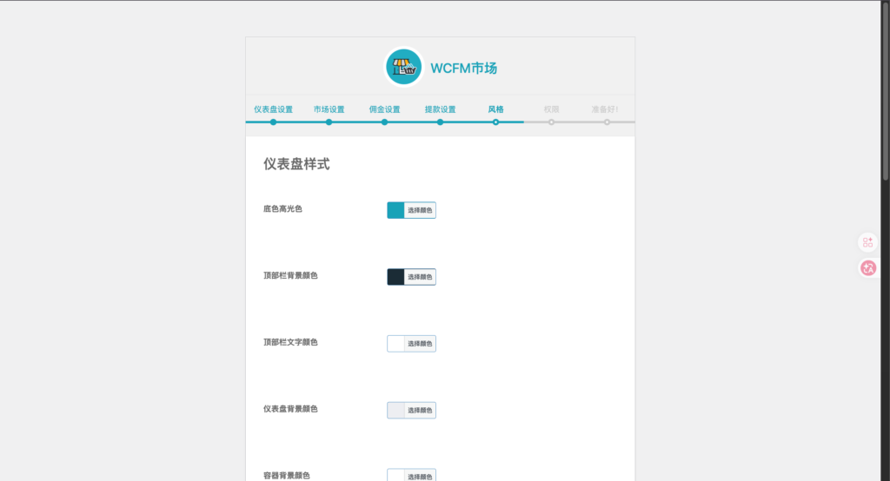Click the 仪表盘背景颜色 label
Viewport: 890px width, 481px height.
(x=290, y=409)
